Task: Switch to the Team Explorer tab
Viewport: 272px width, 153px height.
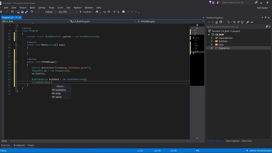Action: (x=232, y=141)
